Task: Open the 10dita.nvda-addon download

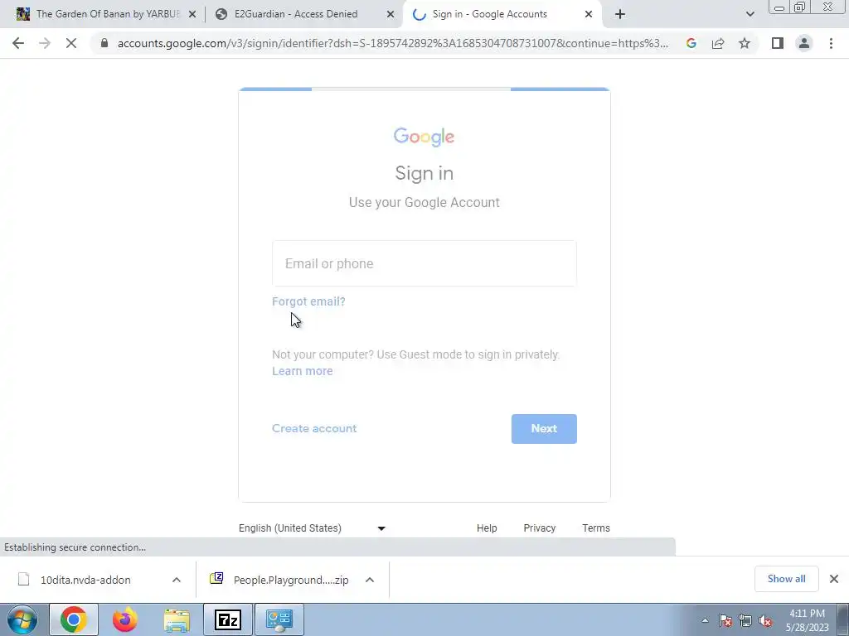Action: click(85, 580)
